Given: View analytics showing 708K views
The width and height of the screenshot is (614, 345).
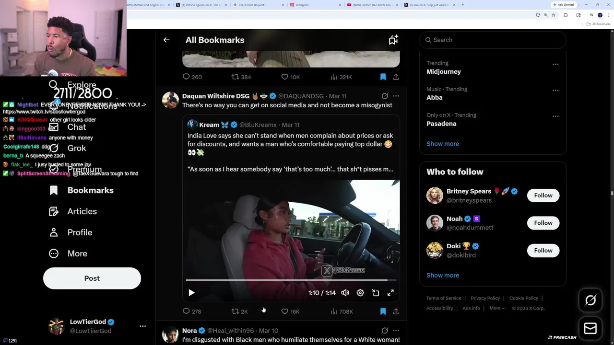Looking at the screenshot, I should (342, 311).
